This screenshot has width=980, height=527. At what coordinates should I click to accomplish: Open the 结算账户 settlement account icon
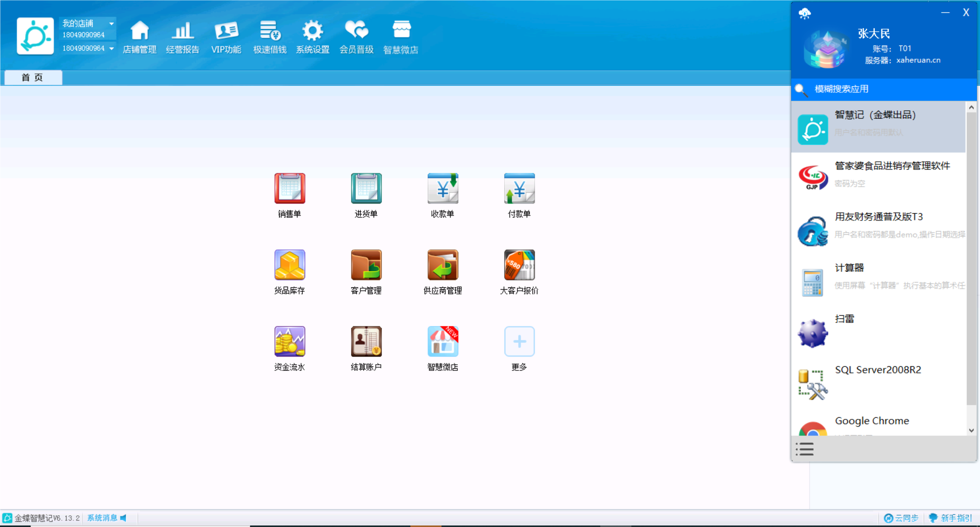[x=366, y=342]
